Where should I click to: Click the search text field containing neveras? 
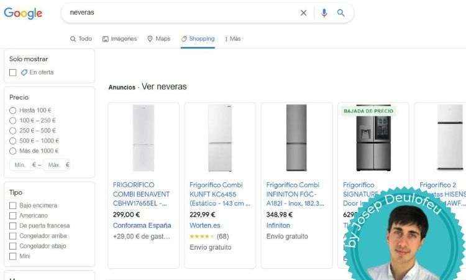(180, 13)
